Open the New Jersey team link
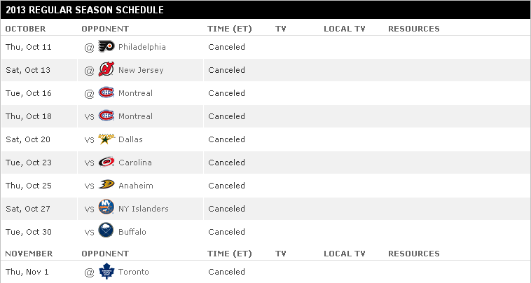531x283 pixels. tap(141, 70)
